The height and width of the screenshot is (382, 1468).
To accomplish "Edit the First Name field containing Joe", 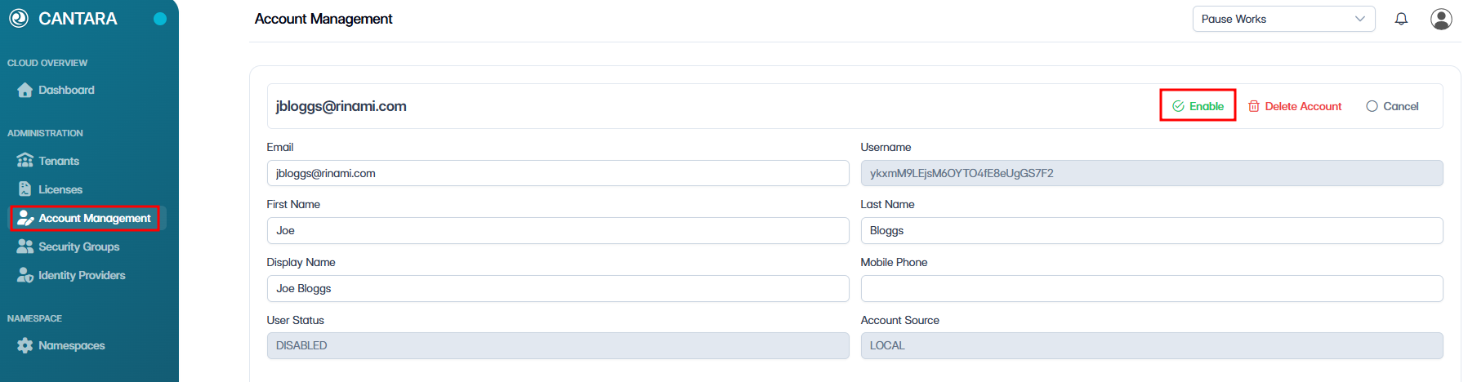I will click(558, 230).
